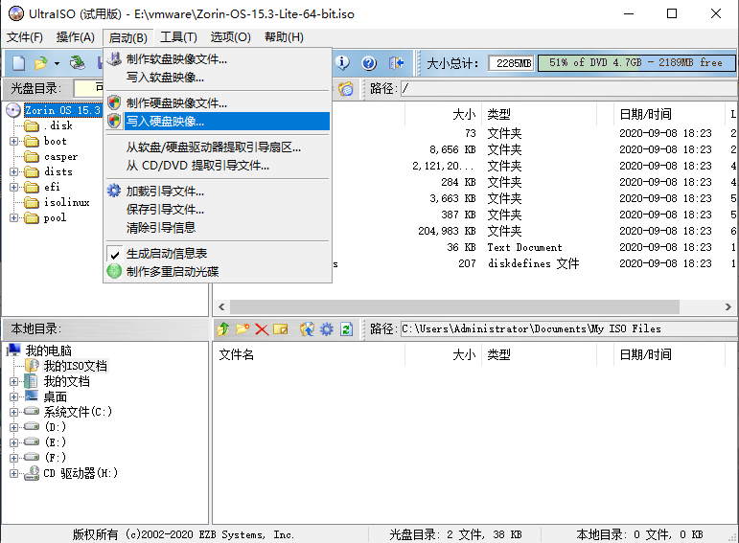Click the shield icon beside 制作硬盘映像文件
The image size is (739, 543).
[x=114, y=102]
